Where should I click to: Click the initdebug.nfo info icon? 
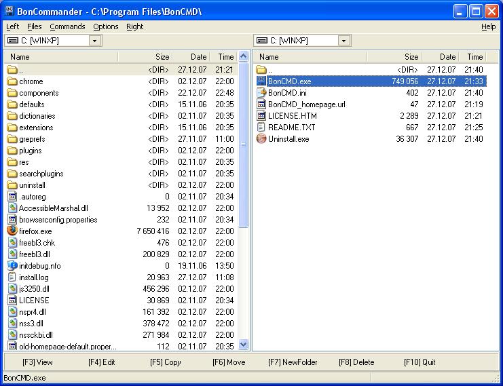coord(12,265)
